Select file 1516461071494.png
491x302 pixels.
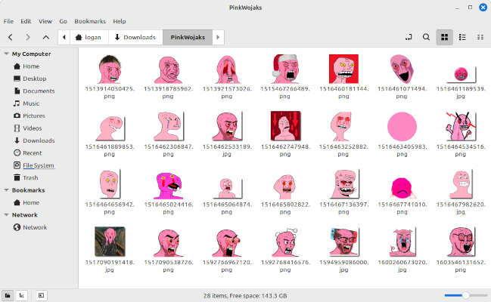(x=402, y=76)
